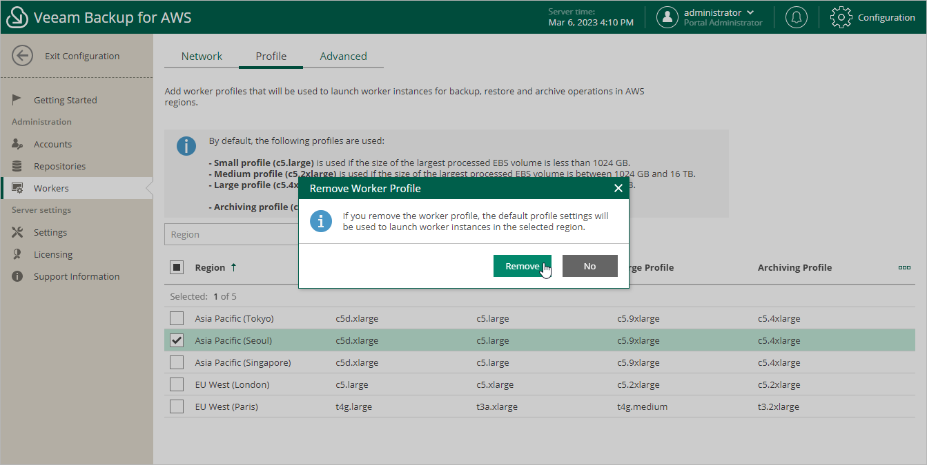Check the EU West (London) region checkbox
The width and height of the screenshot is (927, 465).
pyautogui.click(x=177, y=384)
